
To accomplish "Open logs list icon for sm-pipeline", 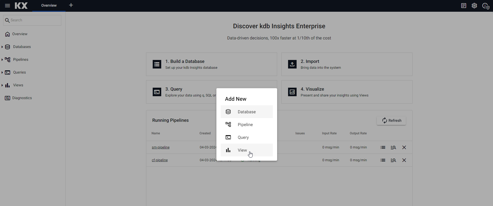I will pyautogui.click(x=383, y=147).
